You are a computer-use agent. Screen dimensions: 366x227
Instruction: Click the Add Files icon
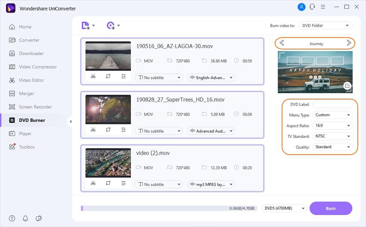[x=85, y=25]
